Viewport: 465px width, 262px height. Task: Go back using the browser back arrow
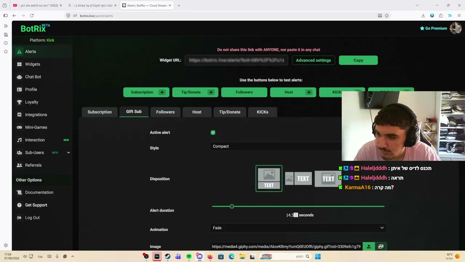point(14,16)
